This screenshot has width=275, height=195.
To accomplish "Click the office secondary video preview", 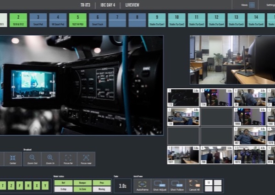I will click(232, 60).
